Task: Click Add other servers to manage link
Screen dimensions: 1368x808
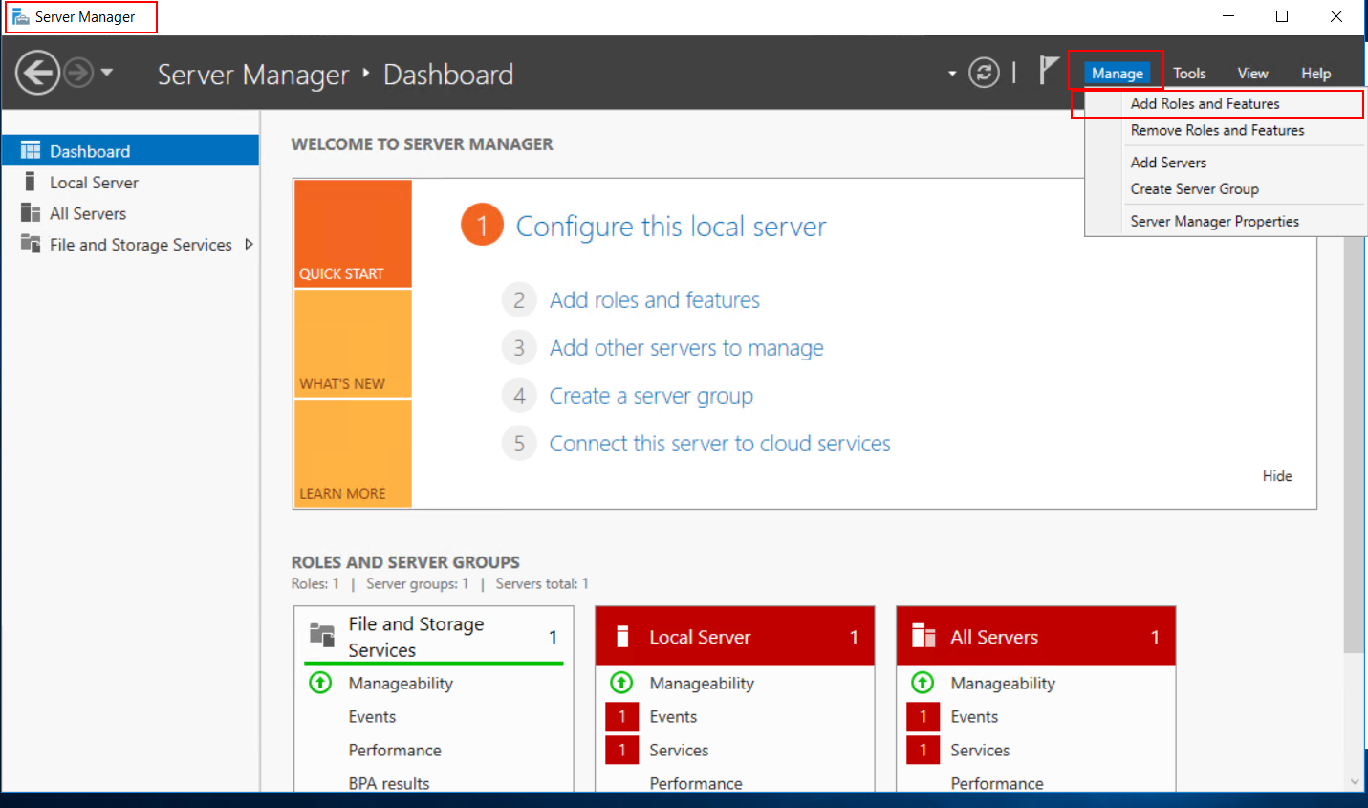Action: 686,348
